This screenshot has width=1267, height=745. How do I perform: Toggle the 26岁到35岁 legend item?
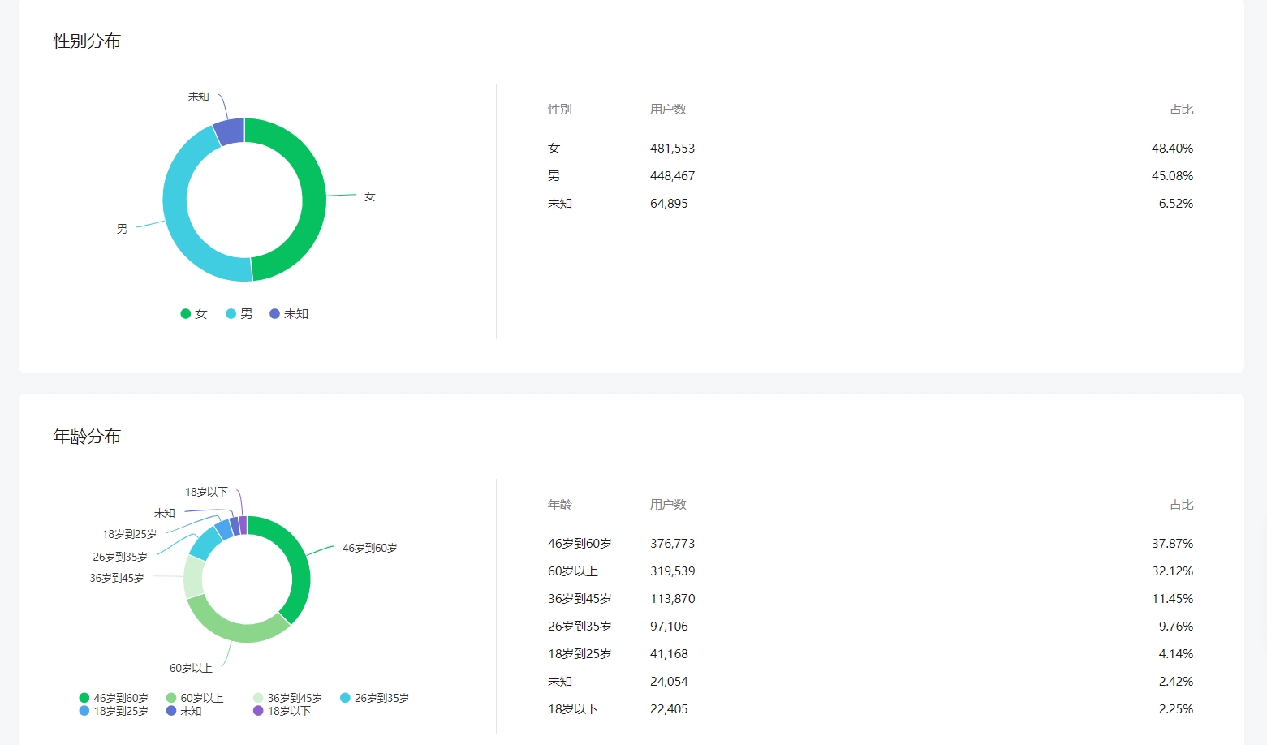click(x=374, y=698)
